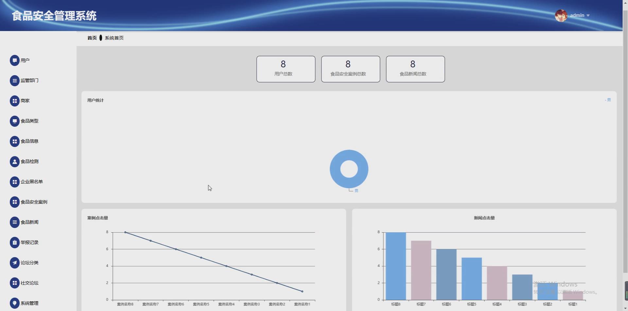Click the 案例名称8 axis label
Image resolution: width=628 pixels, height=311 pixels.
[x=125, y=304]
